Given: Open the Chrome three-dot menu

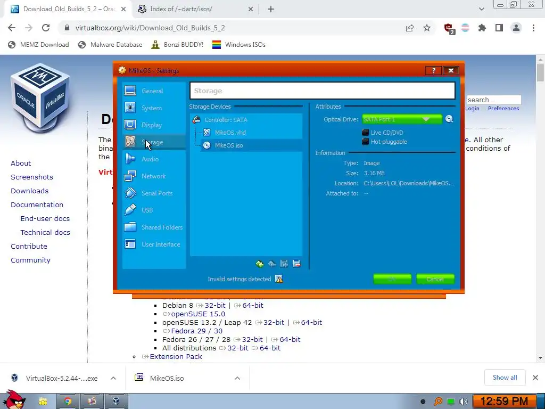Looking at the screenshot, I should click(x=533, y=28).
